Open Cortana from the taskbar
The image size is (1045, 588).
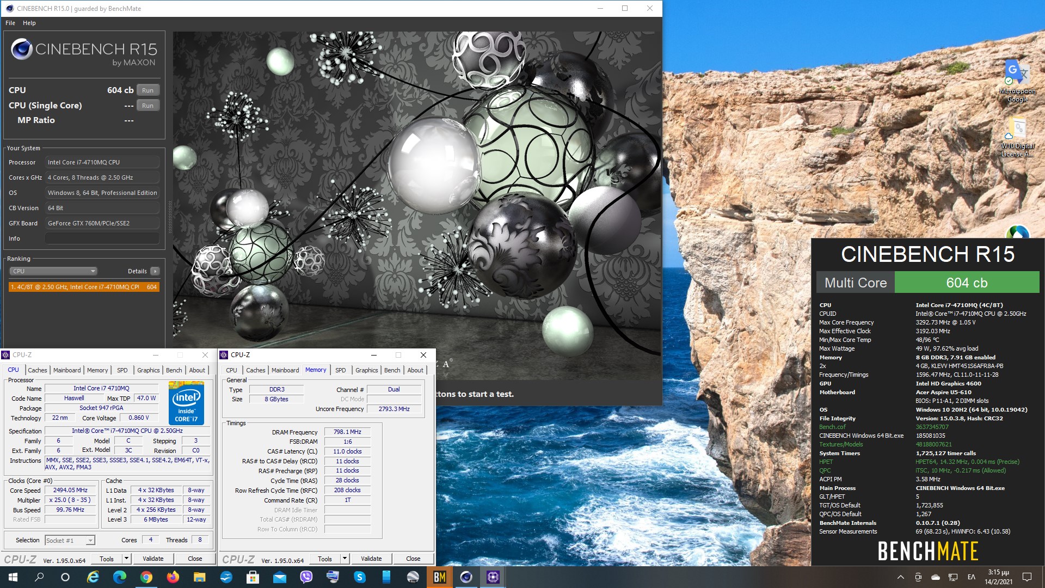click(x=65, y=577)
